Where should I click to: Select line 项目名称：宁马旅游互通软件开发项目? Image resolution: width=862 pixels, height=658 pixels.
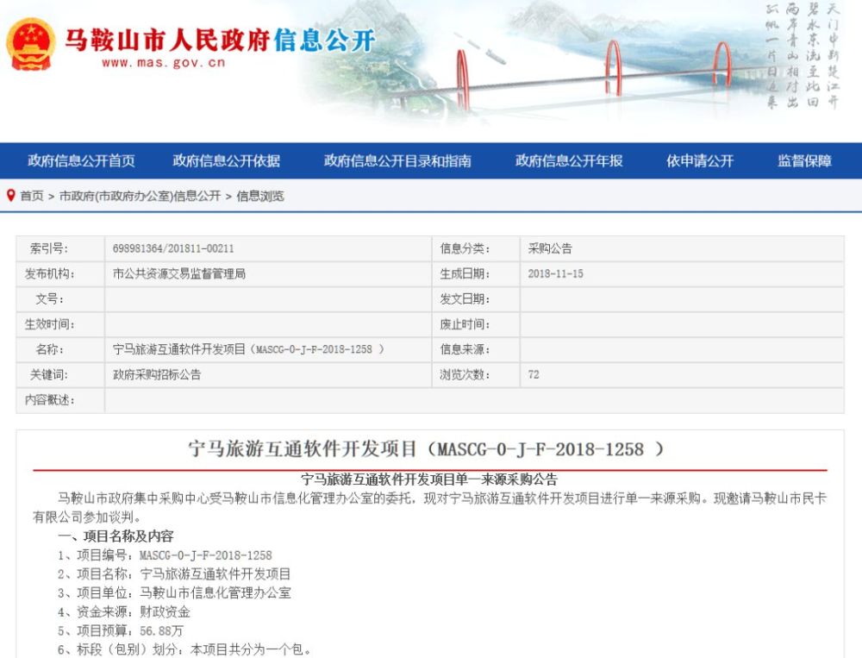(x=174, y=573)
